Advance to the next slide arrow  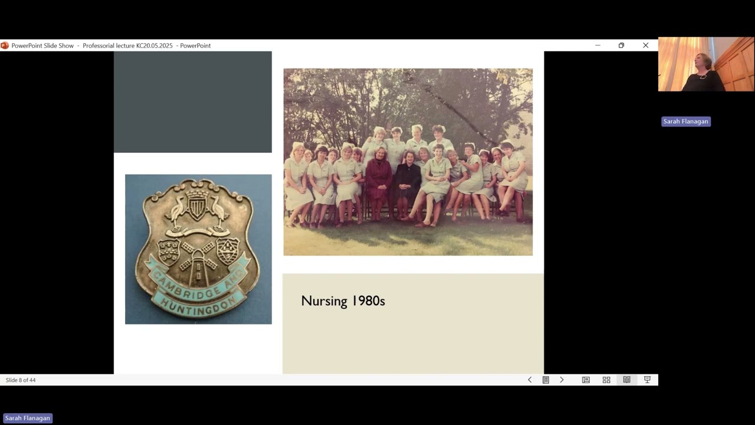click(562, 380)
